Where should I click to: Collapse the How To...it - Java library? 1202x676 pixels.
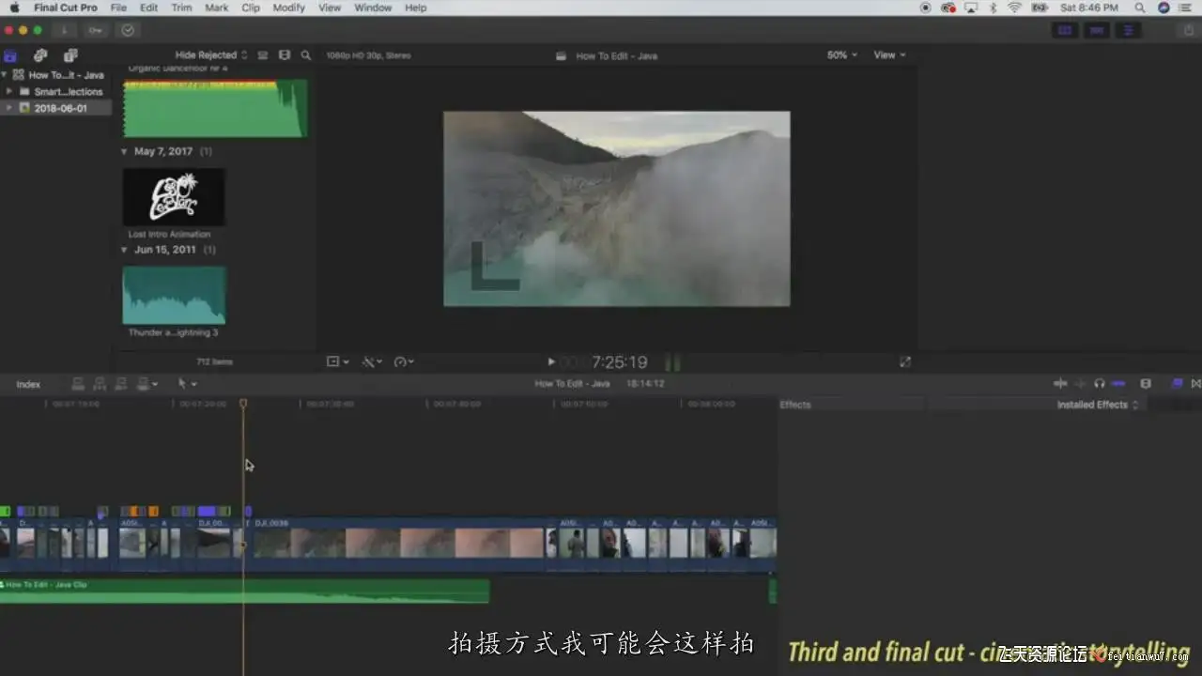pos(5,75)
